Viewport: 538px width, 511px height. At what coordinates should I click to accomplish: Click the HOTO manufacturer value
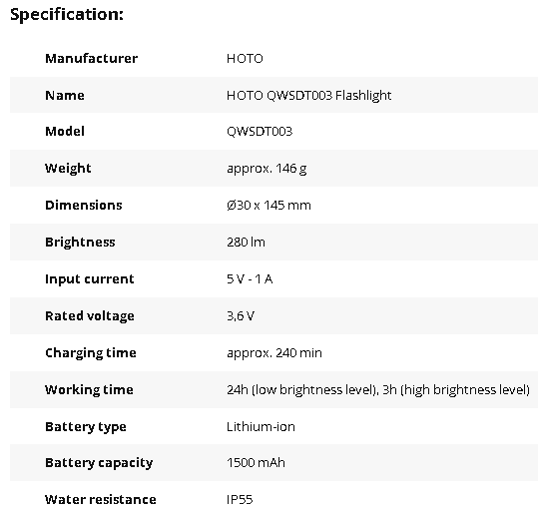click(245, 59)
